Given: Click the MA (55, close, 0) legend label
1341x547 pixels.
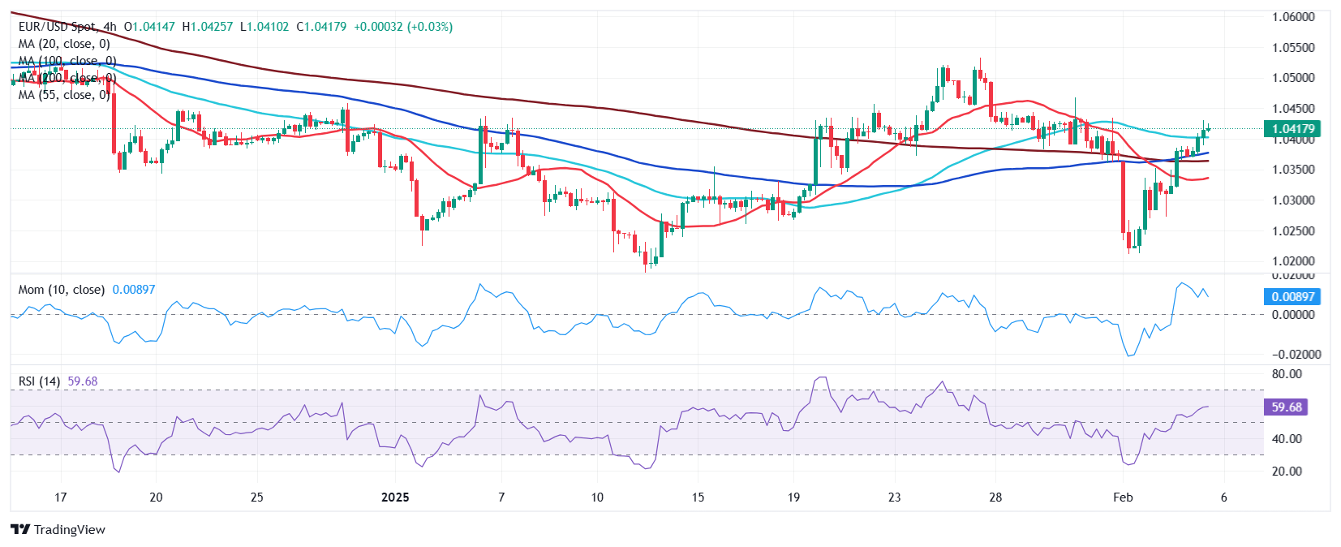Looking at the screenshot, I should [x=64, y=95].
